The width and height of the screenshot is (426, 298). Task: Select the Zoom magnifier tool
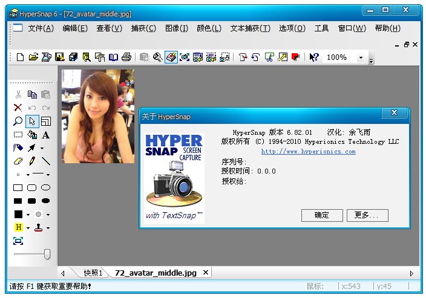point(18,121)
